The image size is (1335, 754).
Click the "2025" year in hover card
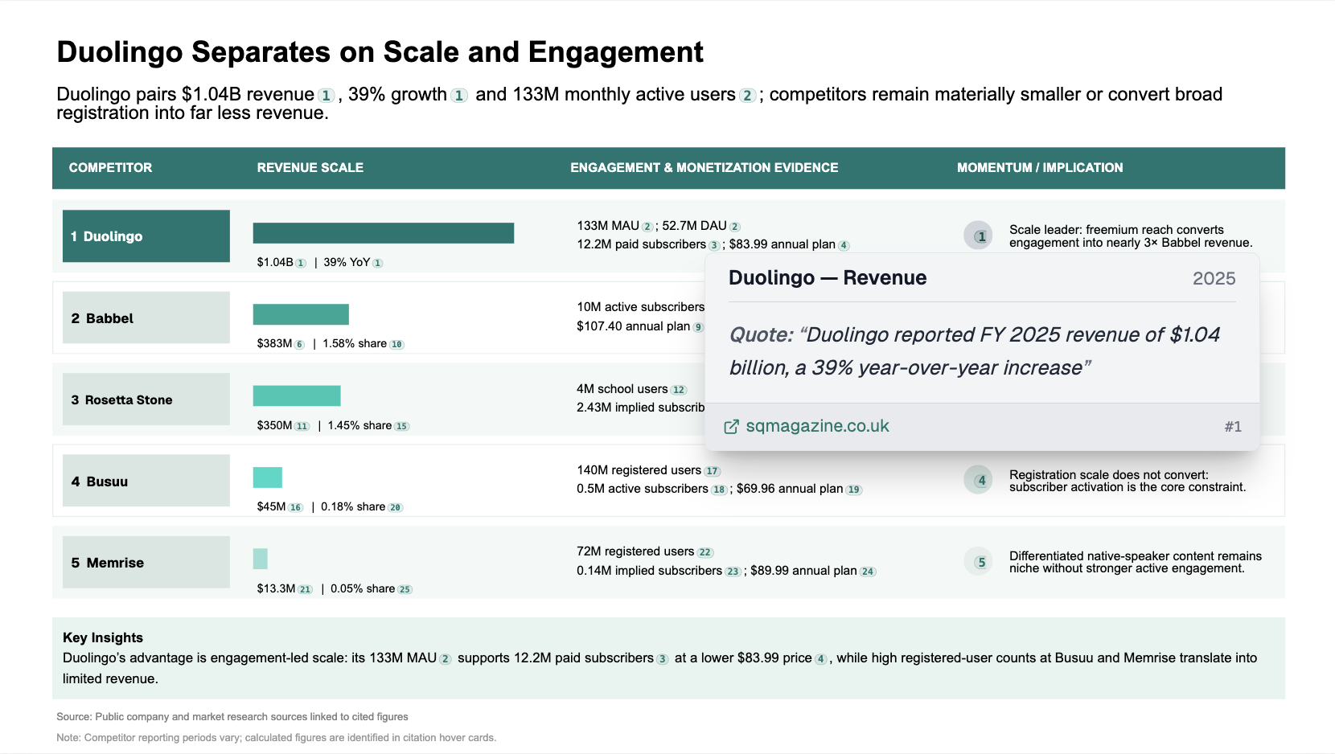pyautogui.click(x=1214, y=279)
